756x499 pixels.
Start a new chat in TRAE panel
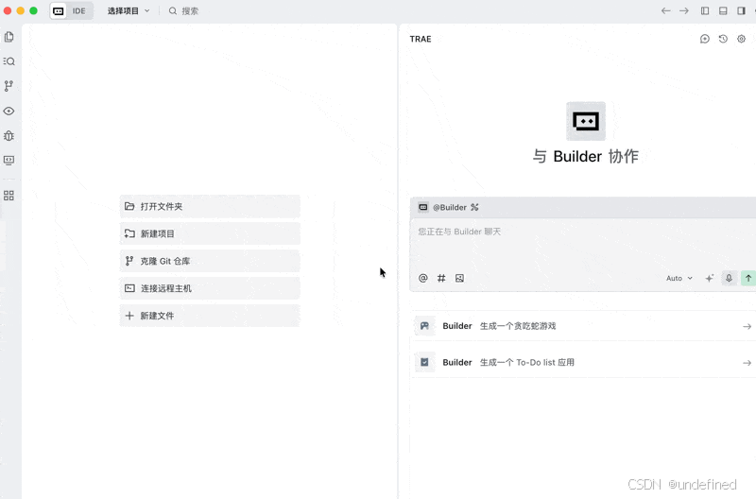point(705,39)
